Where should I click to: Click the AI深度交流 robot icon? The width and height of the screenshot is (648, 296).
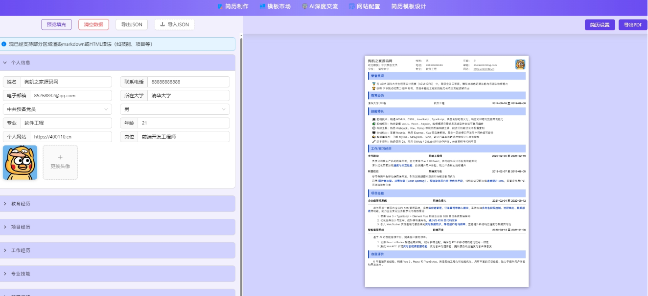point(305,7)
